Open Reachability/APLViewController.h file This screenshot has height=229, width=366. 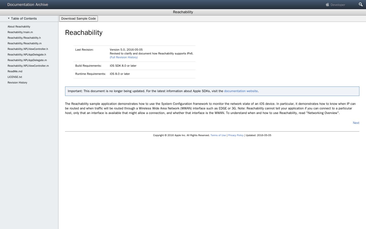tap(28, 49)
